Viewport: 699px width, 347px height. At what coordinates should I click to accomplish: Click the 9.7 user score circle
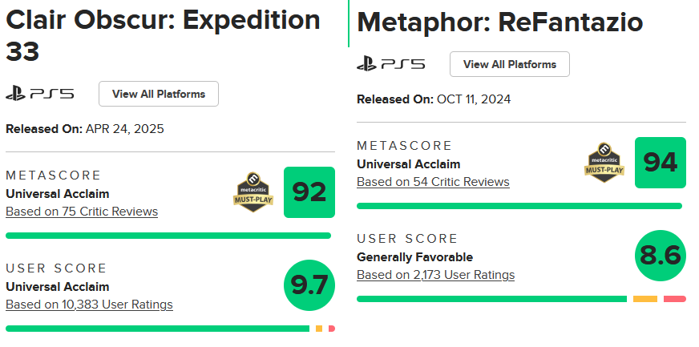pos(310,284)
